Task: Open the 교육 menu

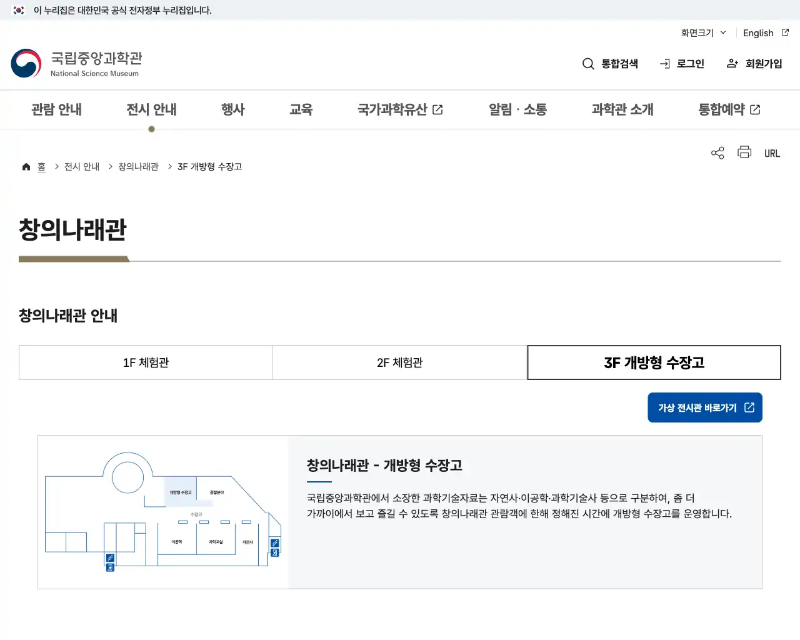Action: [x=301, y=109]
